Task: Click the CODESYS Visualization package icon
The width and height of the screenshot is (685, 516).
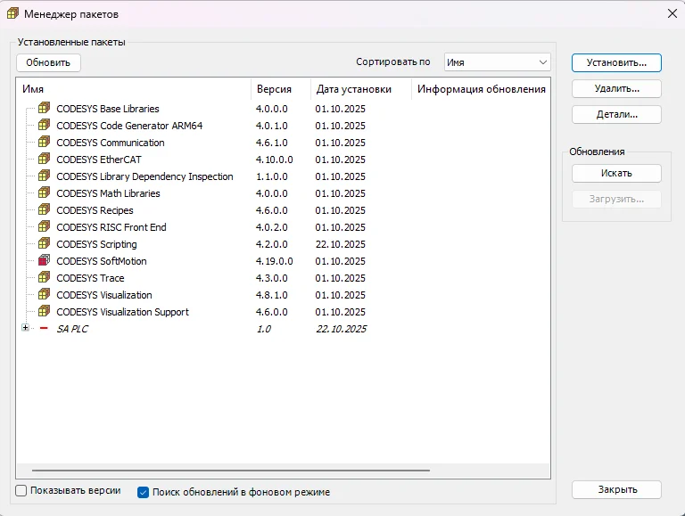Action: point(44,294)
